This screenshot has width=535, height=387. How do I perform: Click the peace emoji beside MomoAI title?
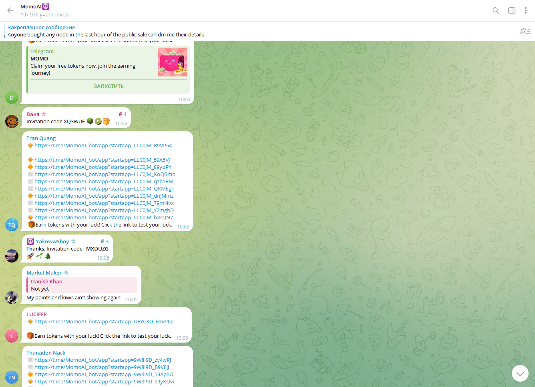click(x=46, y=6)
